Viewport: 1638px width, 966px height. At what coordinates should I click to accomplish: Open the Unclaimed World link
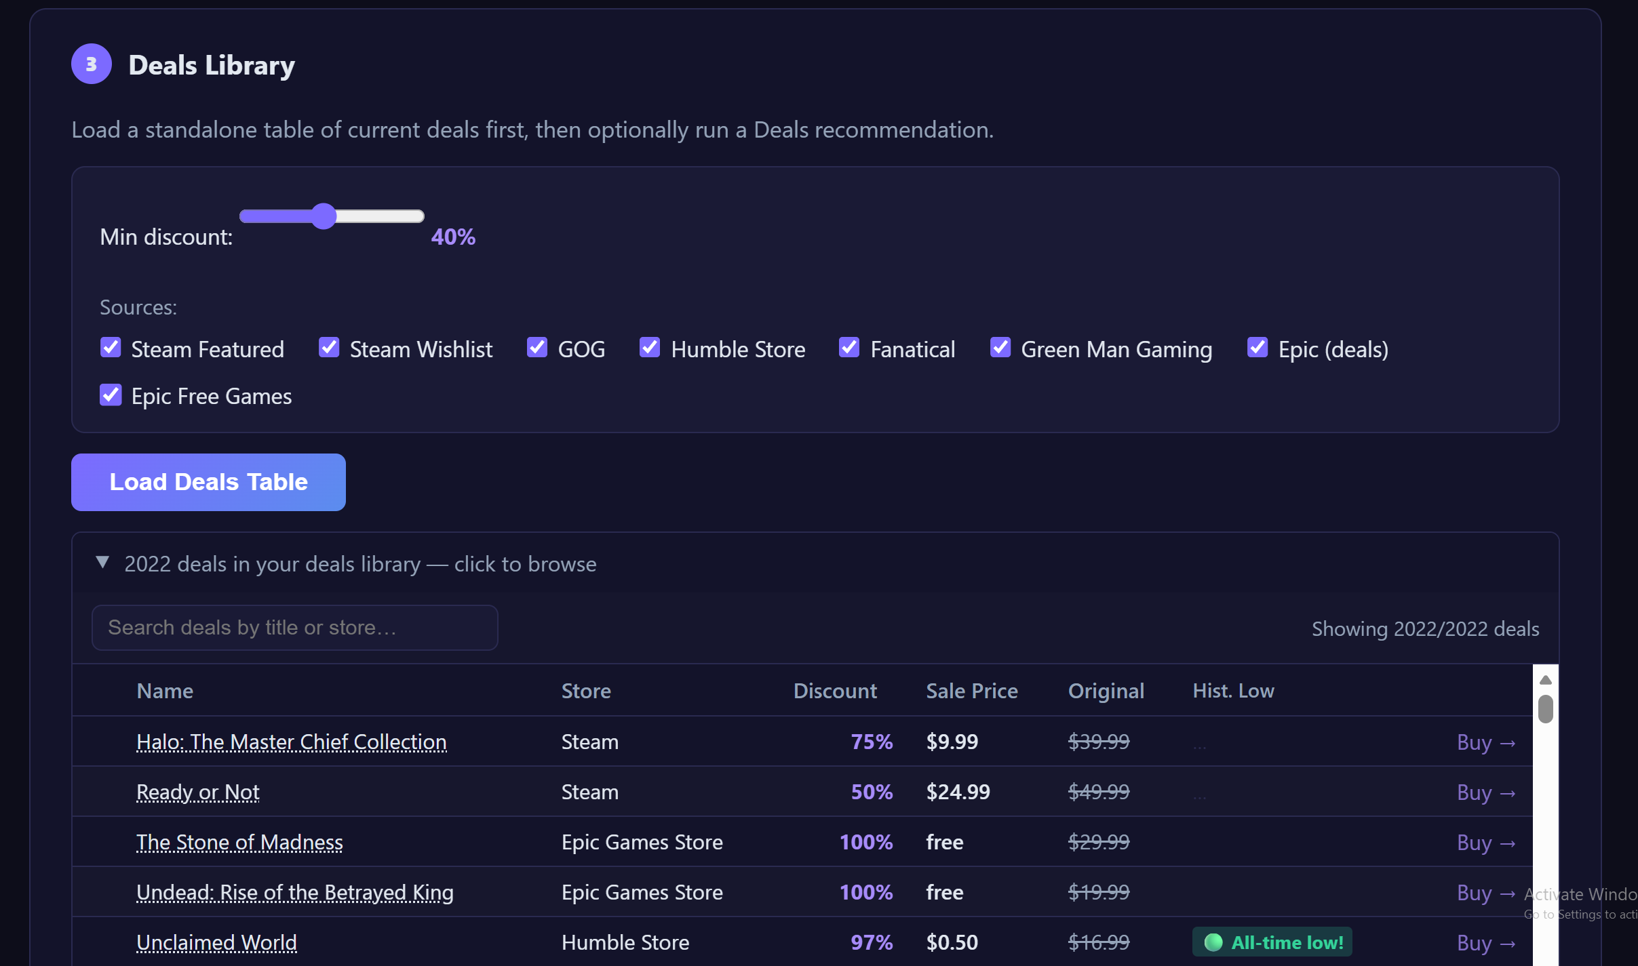point(217,942)
